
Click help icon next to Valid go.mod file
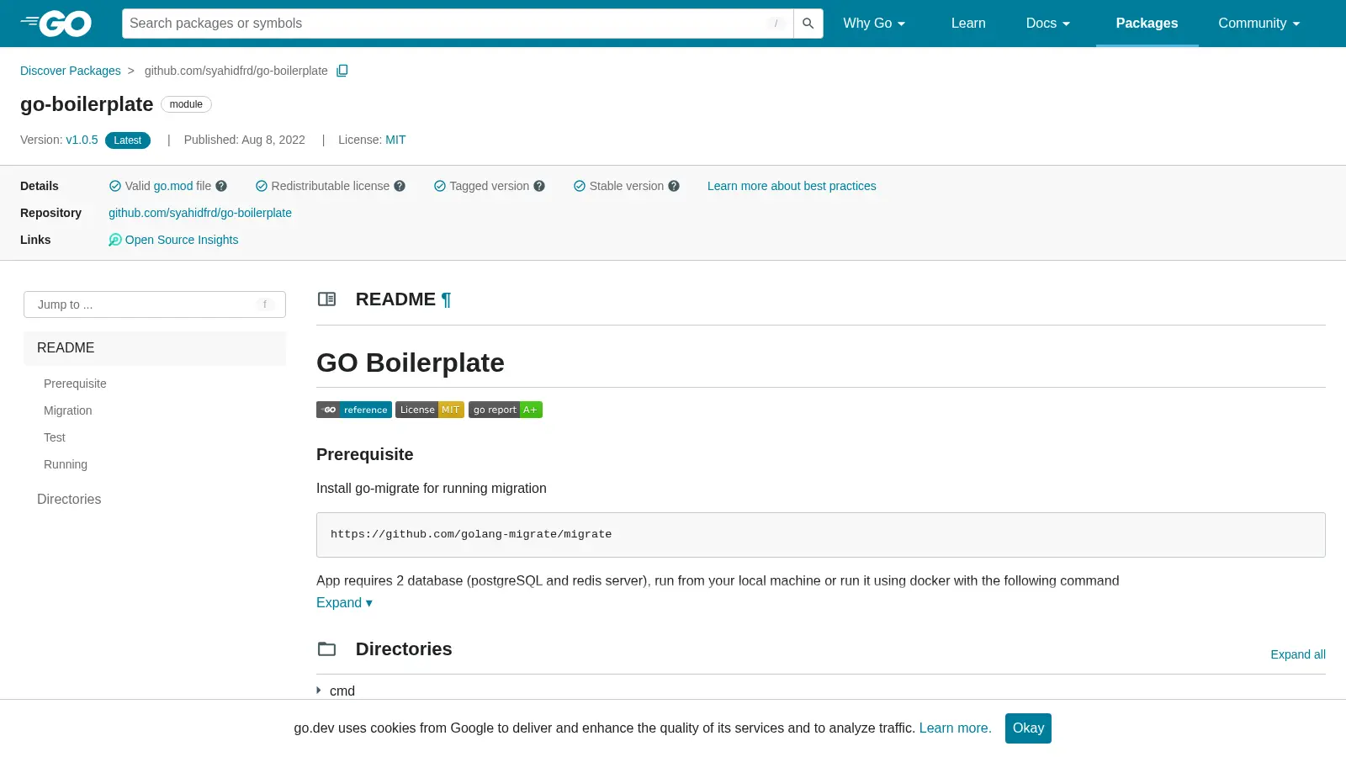point(221,186)
